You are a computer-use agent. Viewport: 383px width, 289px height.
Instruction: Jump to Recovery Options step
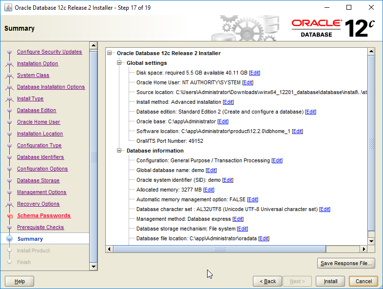38,204
